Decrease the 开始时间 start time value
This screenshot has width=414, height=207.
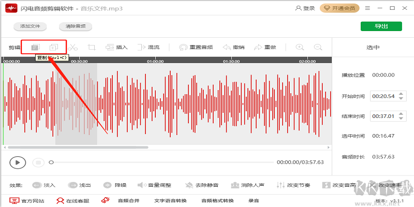coord(401,98)
